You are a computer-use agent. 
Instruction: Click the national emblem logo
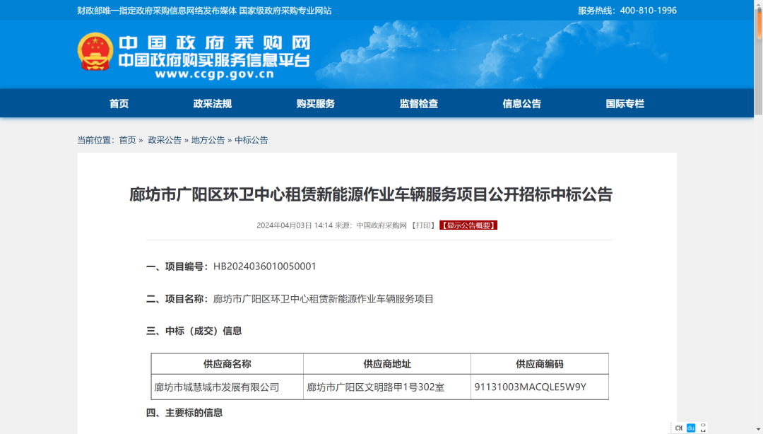(95, 52)
